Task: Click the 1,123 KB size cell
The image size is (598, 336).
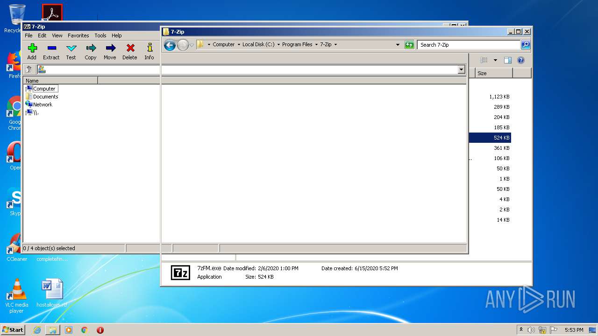Action: 499,97
